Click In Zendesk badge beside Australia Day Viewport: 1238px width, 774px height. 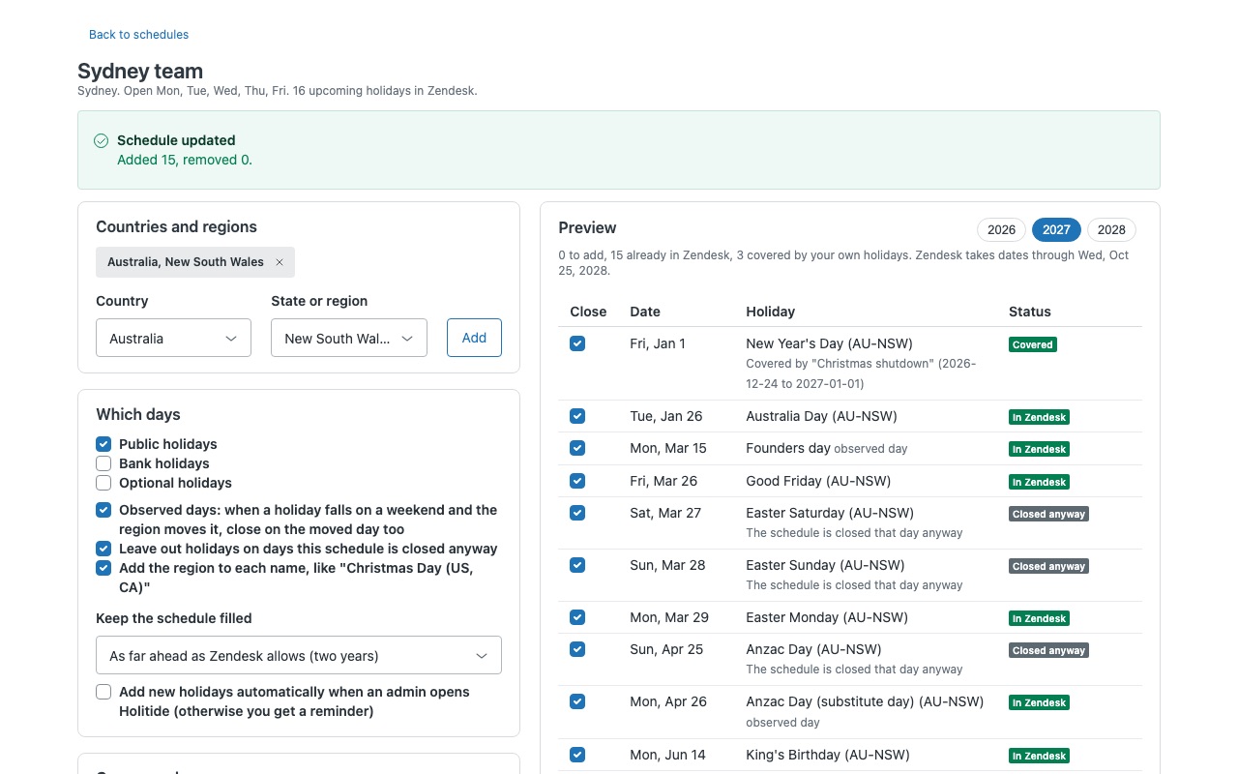click(1039, 417)
